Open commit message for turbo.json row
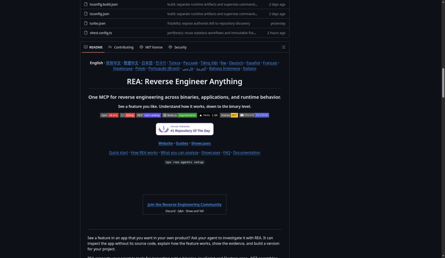The width and height of the screenshot is (445, 258). pos(209,23)
